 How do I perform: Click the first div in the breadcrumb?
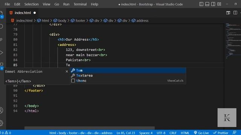97,21
